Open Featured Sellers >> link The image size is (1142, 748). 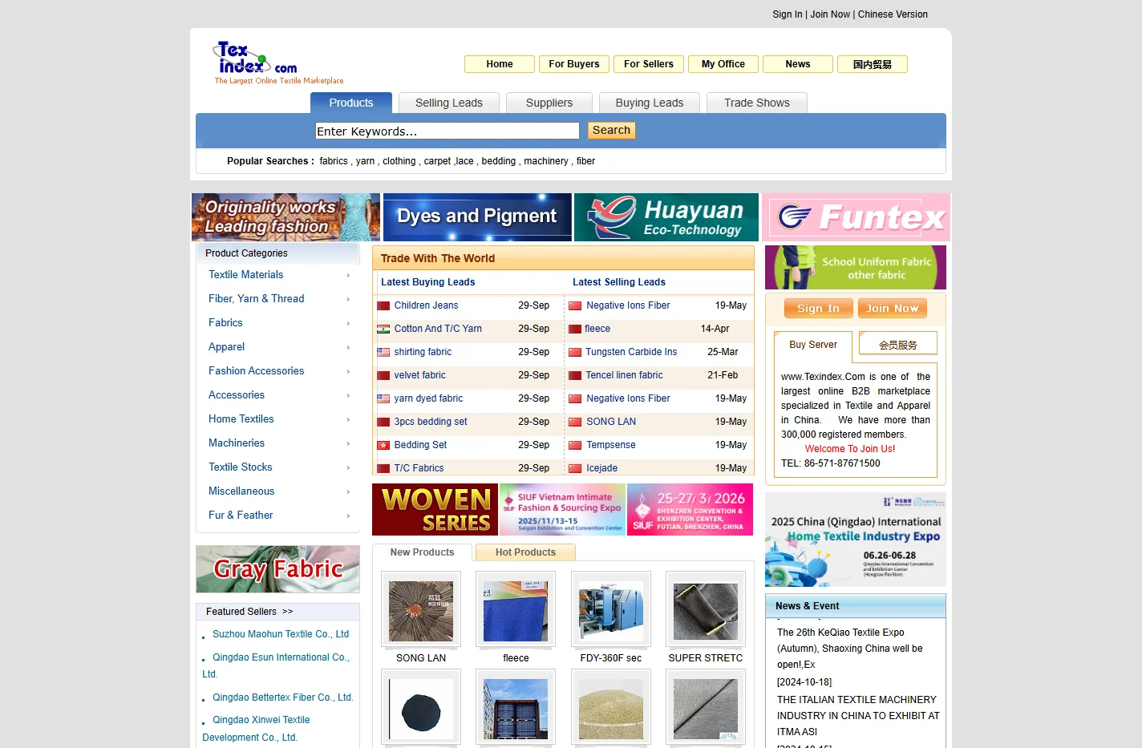pos(249,612)
